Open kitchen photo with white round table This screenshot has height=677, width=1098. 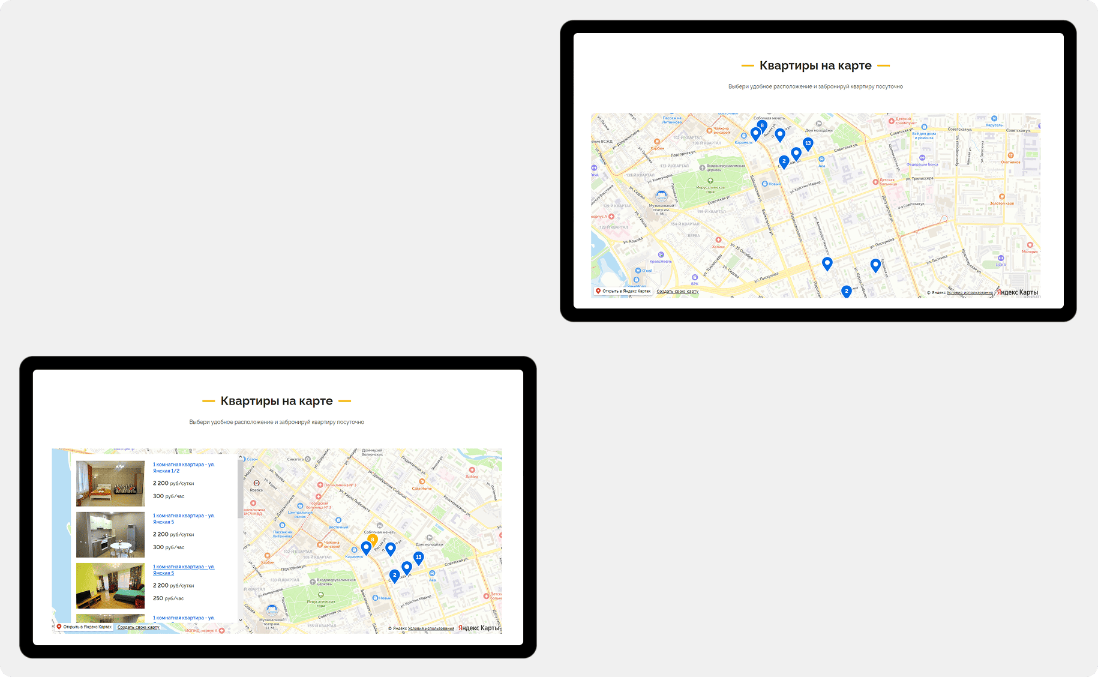(x=110, y=535)
